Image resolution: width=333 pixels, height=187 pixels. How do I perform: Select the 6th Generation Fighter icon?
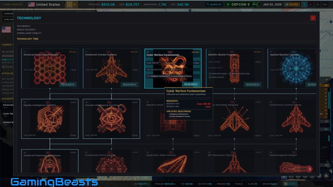[234, 163]
